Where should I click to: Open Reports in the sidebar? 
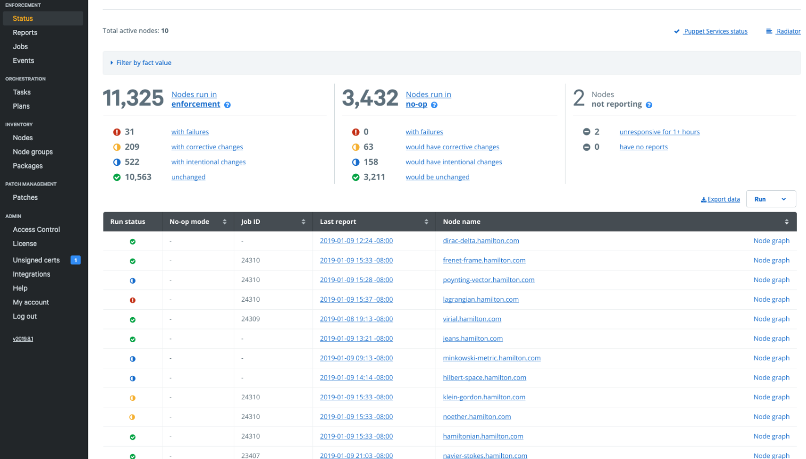pyautogui.click(x=25, y=33)
